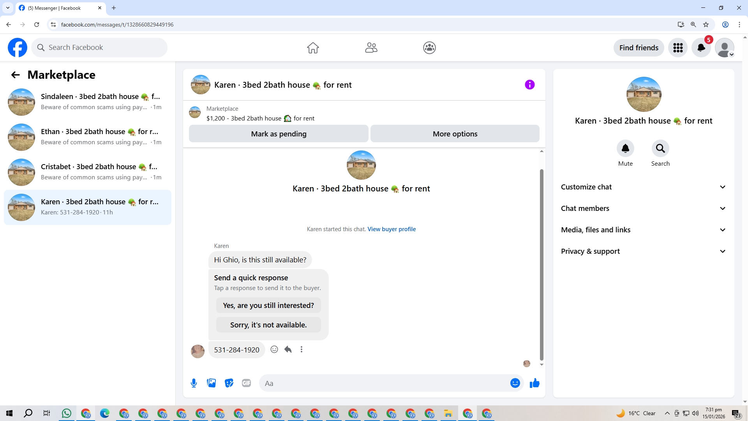
Task: Expand Customize chat section
Action: (x=644, y=187)
